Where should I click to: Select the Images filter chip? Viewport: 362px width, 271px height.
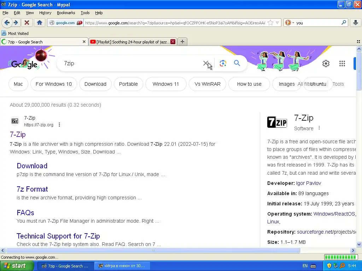286,84
